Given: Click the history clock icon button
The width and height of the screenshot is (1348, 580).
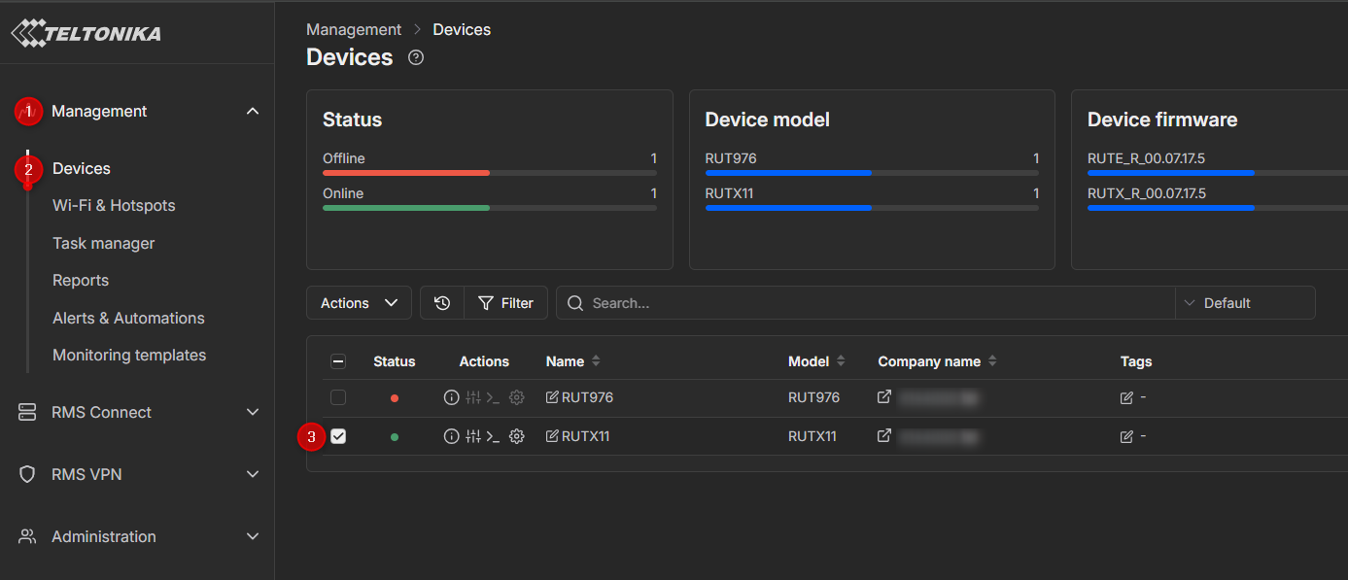Looking at the screenshot, I should 442,303.
